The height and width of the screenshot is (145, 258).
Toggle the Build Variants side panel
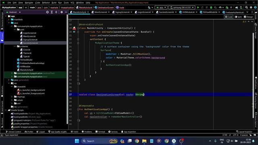tap(2, 107)
